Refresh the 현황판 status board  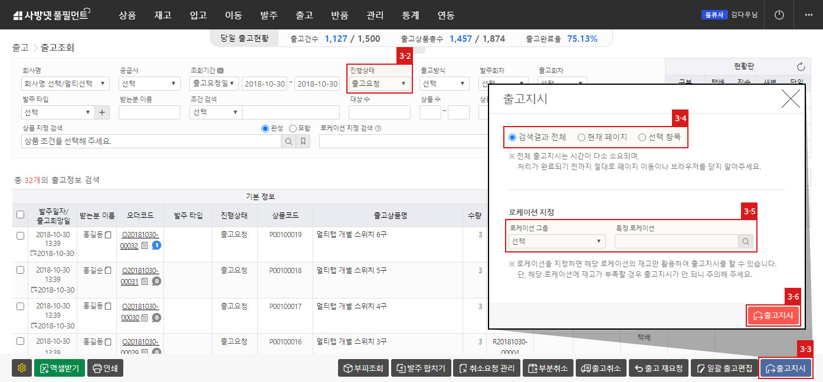[x=802, y=66]
